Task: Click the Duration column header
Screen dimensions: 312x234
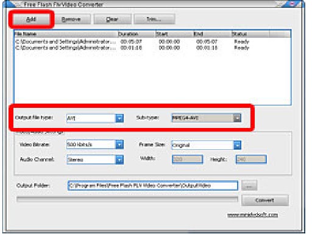Action: coord(136,34)
